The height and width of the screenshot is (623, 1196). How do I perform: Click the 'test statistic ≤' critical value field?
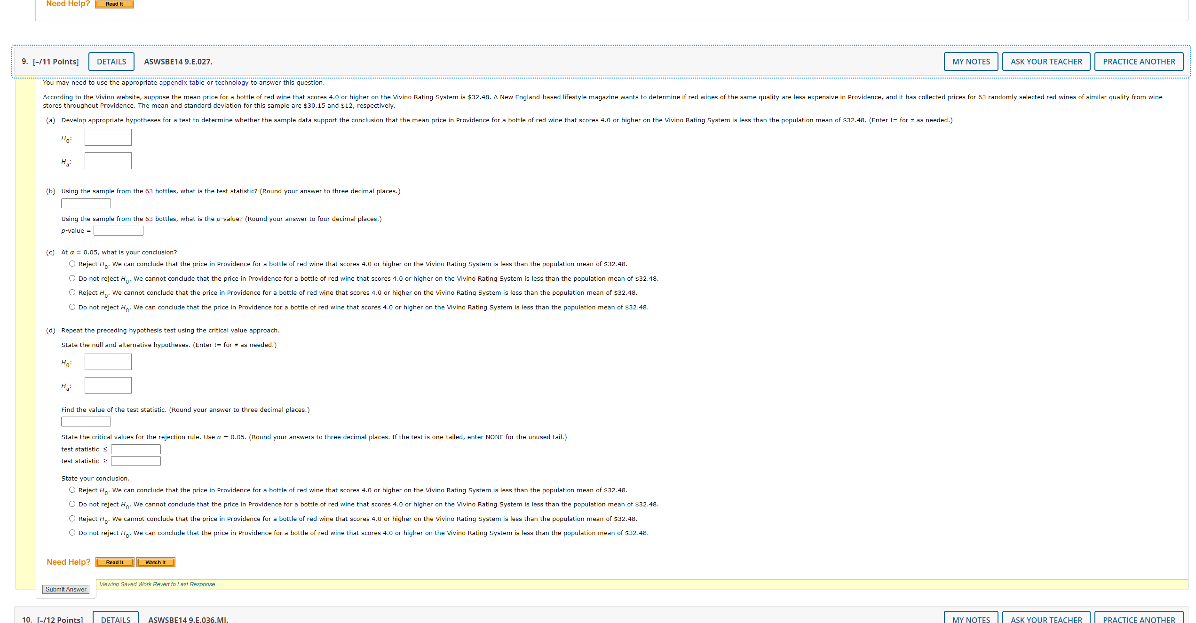click(x=136, y=449)
